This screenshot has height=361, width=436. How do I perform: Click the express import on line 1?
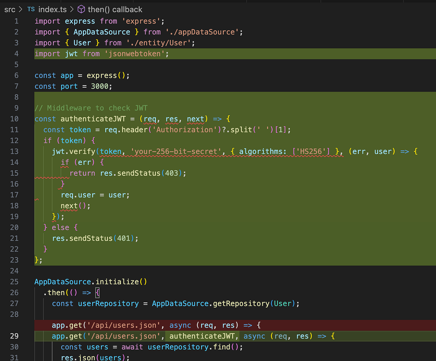click(80, 21)
